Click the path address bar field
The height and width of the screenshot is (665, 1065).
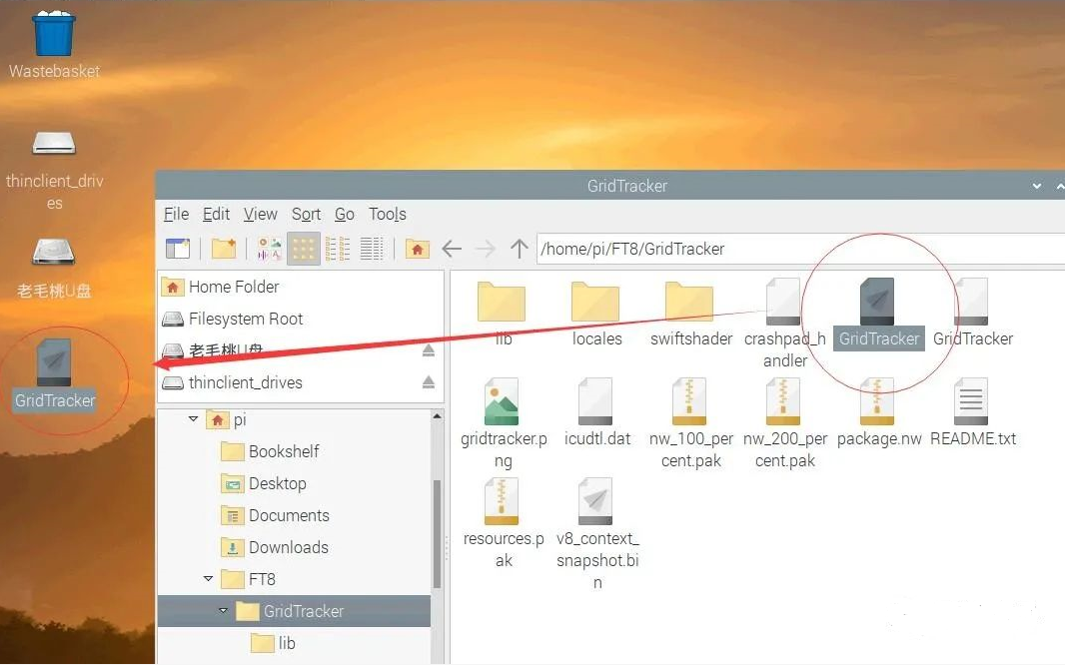pyautogui.click(x=789, y=249)
